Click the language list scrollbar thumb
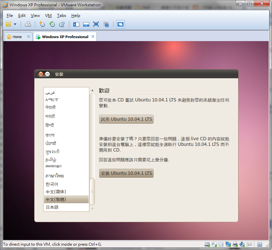Viewport: 272px width, 250px height. [x=92, y=192]
